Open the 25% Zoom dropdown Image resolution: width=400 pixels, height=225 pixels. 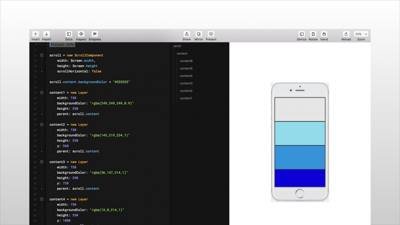(361, 34)
